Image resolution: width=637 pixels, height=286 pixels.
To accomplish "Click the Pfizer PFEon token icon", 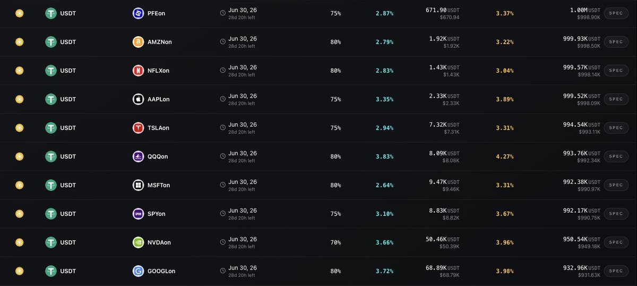I will [138, 13].
